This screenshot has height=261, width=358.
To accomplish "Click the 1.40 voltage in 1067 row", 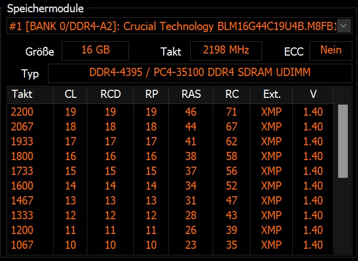I will coord(313,245).
